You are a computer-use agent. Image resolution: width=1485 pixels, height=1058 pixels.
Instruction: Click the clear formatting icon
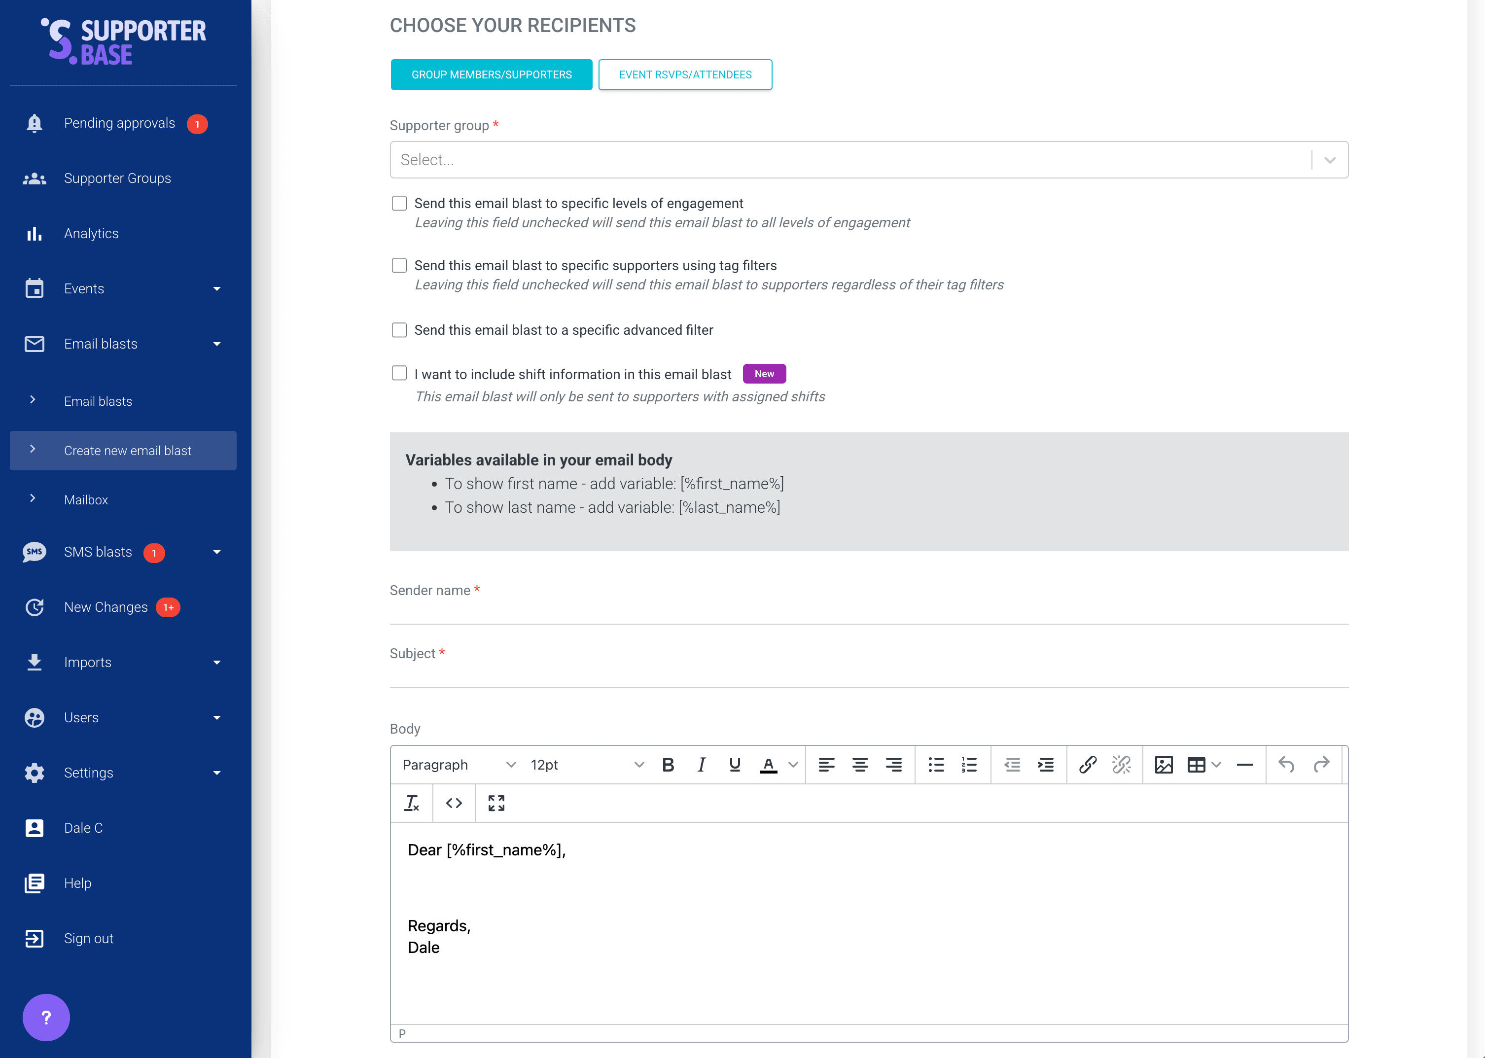tap(412, 803)
